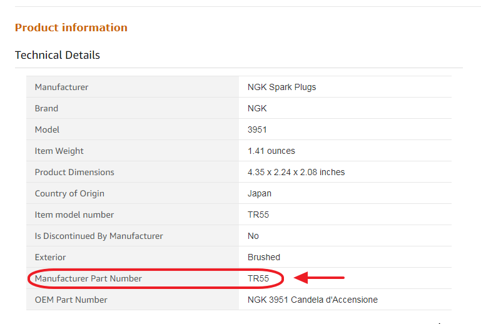Click the 'Brand' row label
This screenshot has width=481, height=324.
(46, 108)
